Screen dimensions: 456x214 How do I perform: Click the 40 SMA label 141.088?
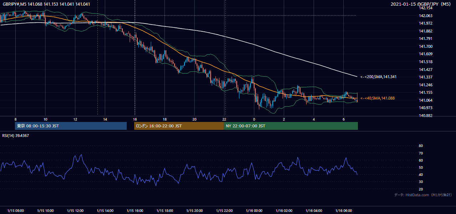click(378, 98)
